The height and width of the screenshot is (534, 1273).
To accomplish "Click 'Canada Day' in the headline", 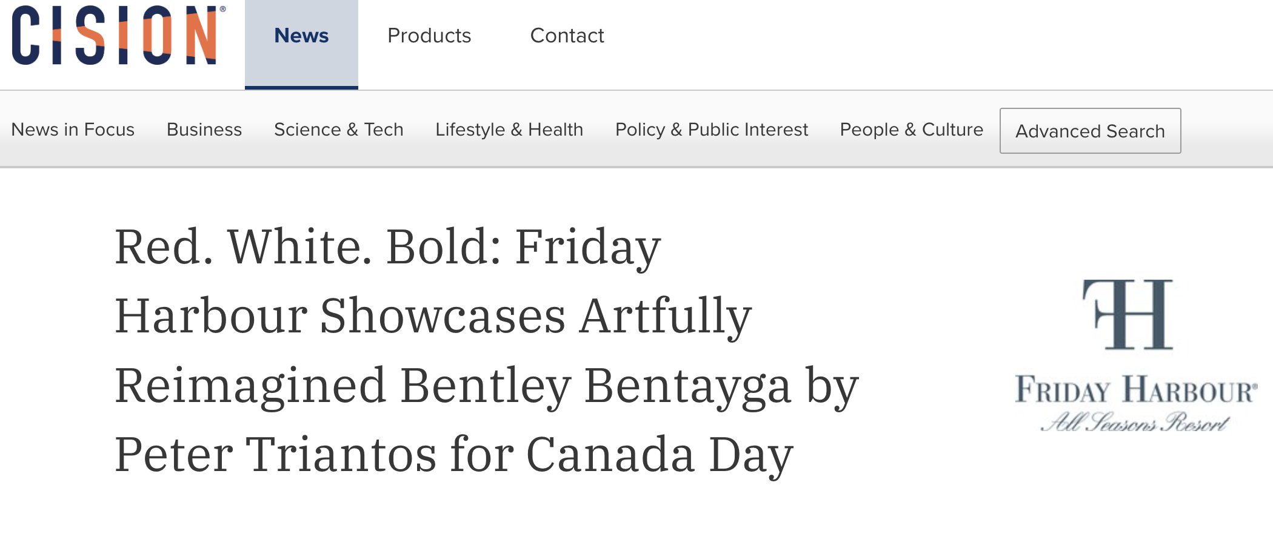I will click(x=660, y=455).
